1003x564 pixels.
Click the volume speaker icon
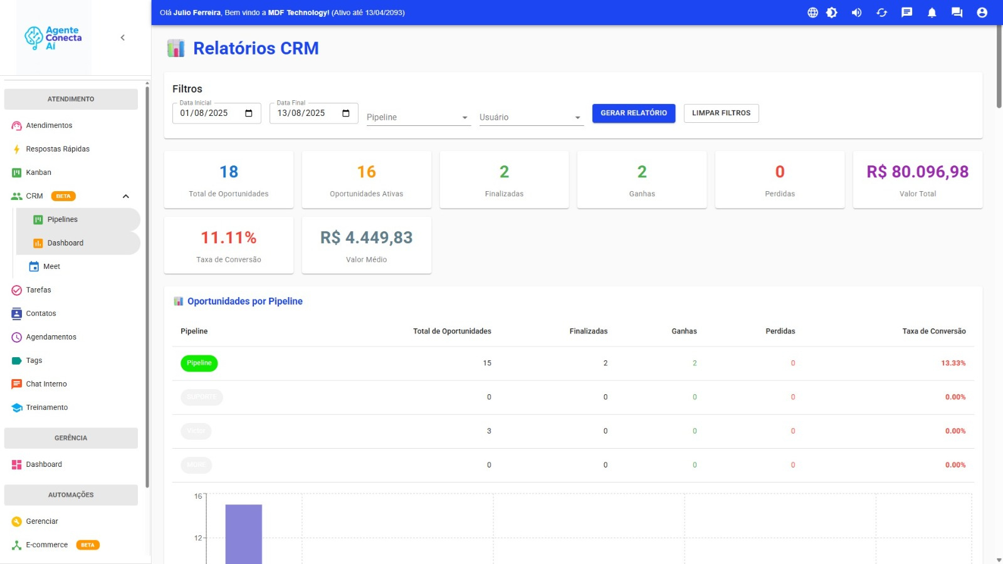[x=856, y=13]
